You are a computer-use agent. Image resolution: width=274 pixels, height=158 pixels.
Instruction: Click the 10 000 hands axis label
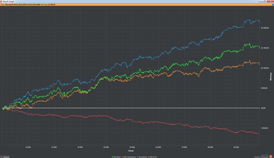point(28,147)
